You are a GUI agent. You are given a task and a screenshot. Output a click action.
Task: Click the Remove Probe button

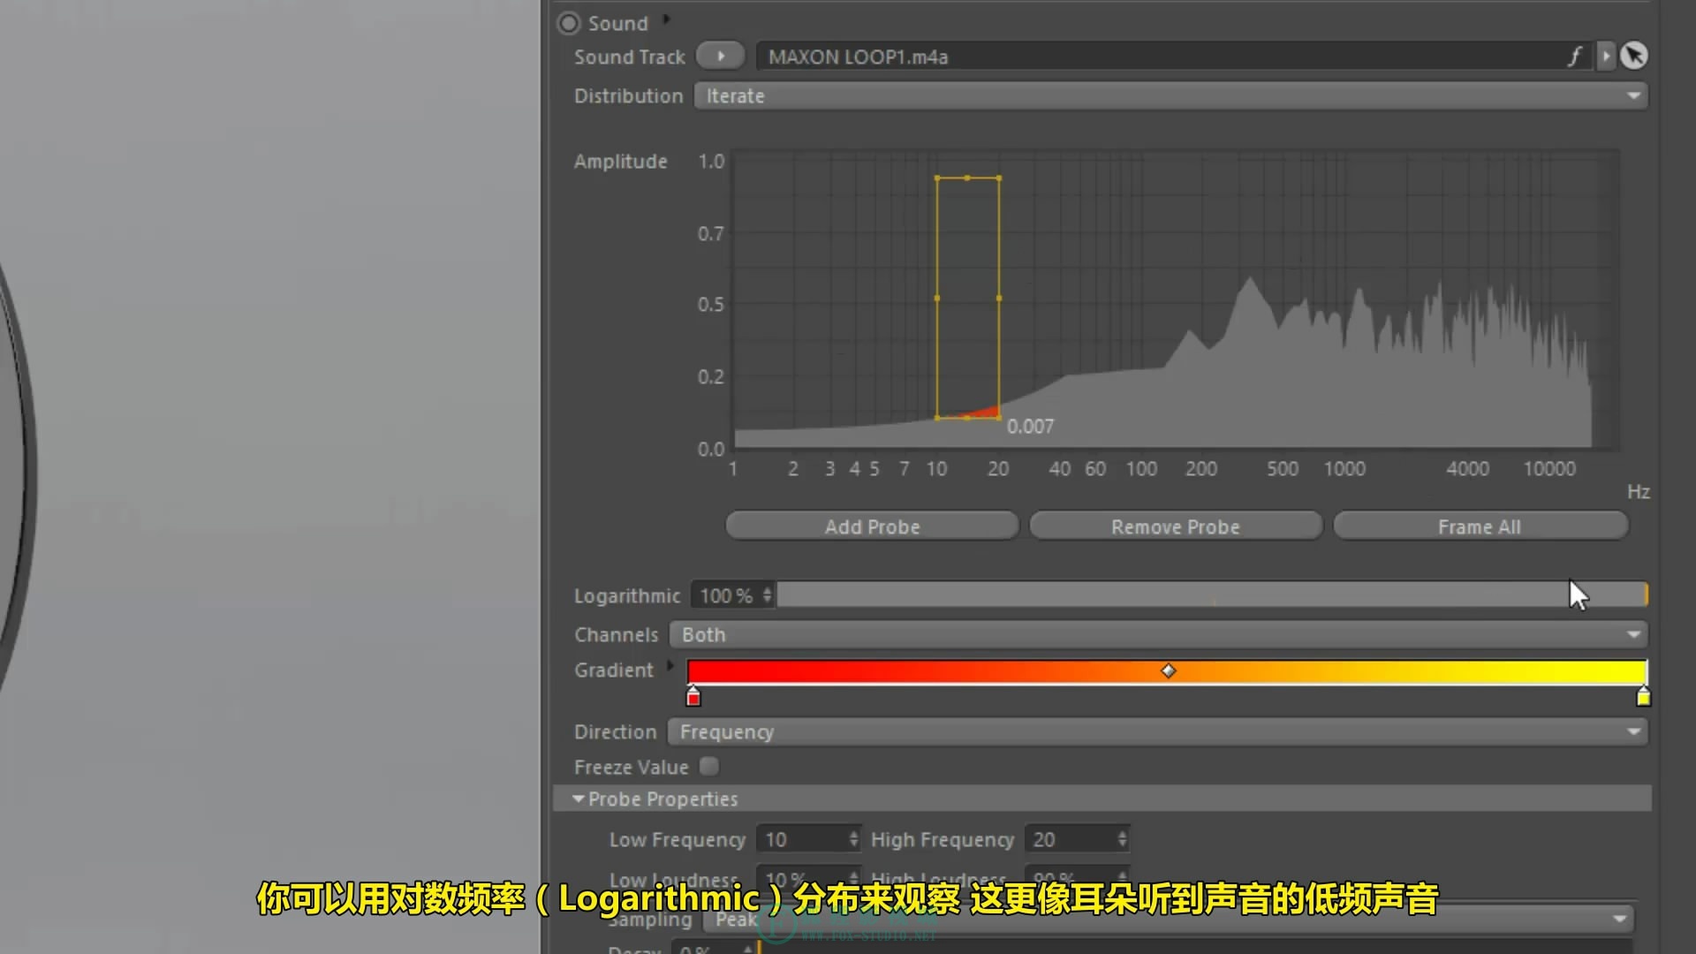1176,526
